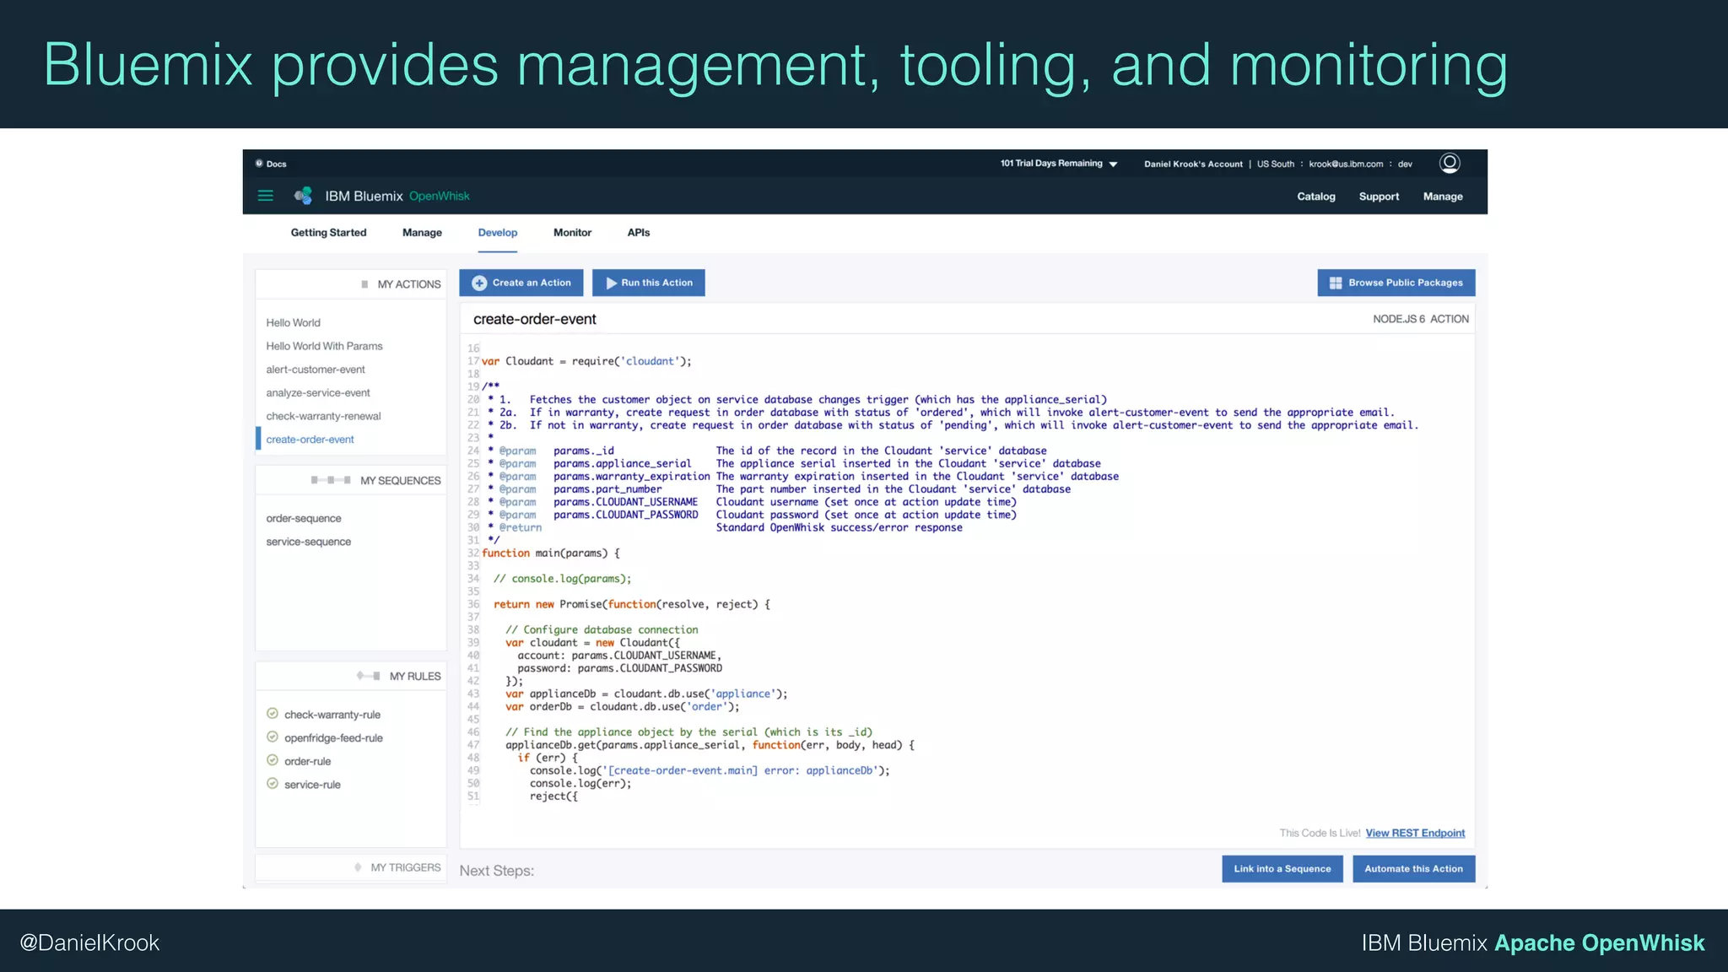
Task: Select the Develop tab
Action: (498, 233)
